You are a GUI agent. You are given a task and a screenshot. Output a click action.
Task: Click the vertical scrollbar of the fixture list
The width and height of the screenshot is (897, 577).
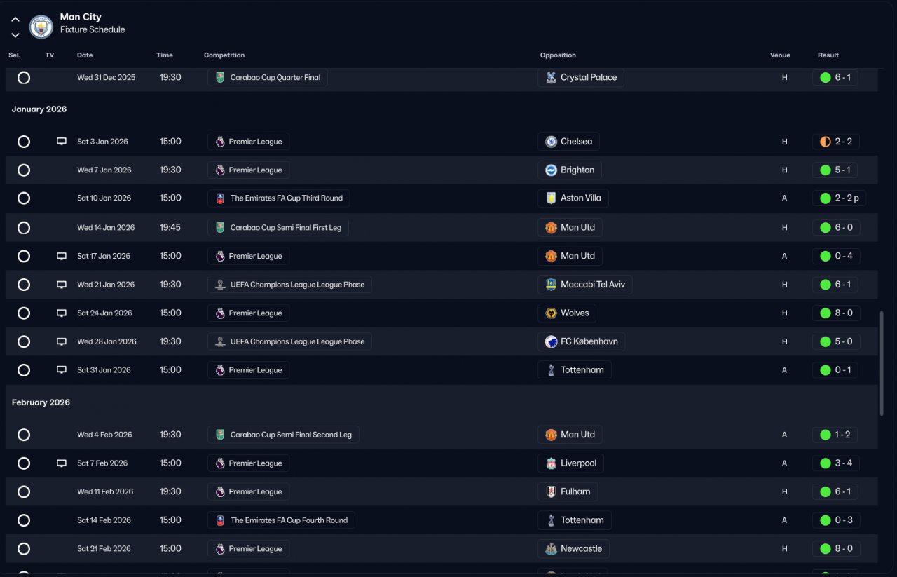pos(882,364)
